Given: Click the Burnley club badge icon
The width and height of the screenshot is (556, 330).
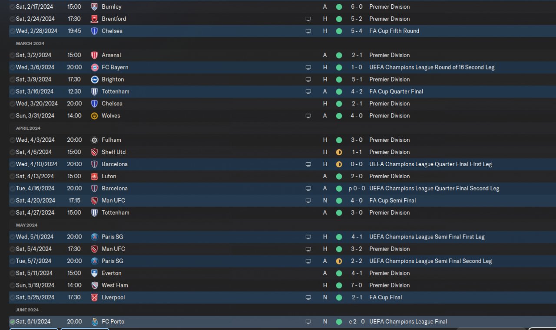Looking at the screenshot, I should point(94,7).
